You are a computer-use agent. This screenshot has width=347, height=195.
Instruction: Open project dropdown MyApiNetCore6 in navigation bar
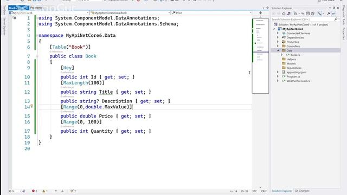pyautogui.click(x=48, y=13)
